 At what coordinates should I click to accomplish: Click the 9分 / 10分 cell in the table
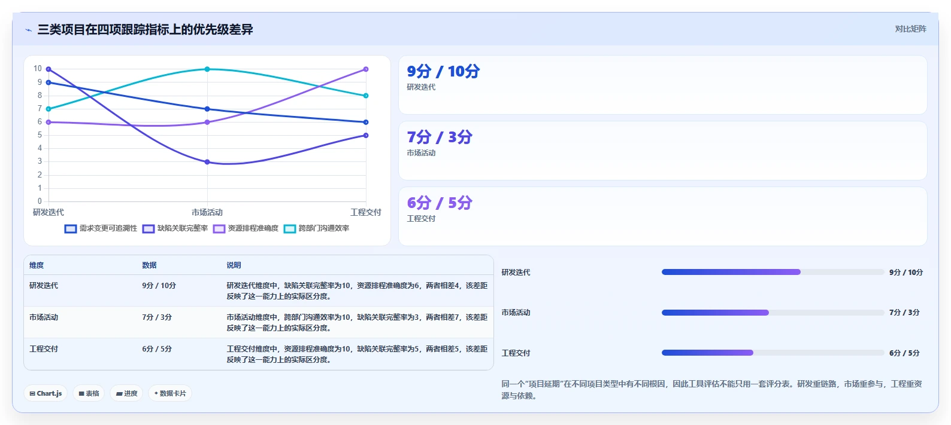pos(159,286)
